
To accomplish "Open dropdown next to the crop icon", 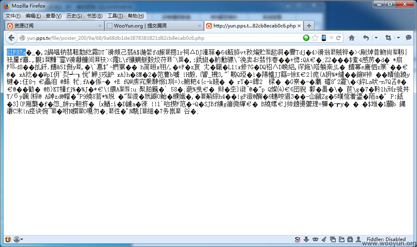I will pyautogui.click(x=398, y=38).
